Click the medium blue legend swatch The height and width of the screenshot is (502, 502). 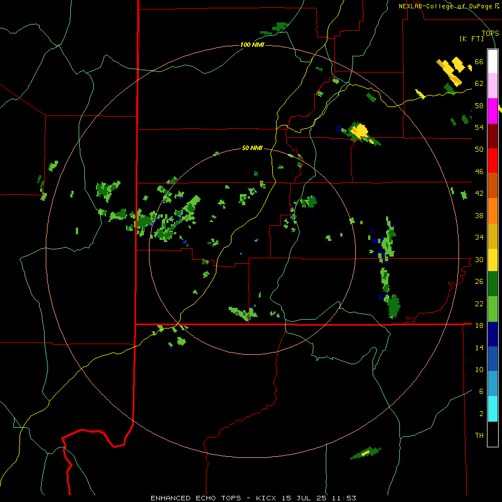pos(493,359)
